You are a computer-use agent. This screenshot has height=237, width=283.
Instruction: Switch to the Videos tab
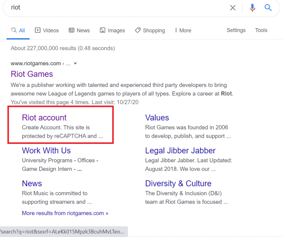click(x=47, y=30)
